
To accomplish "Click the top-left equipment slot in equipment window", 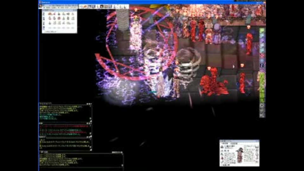I will [222, 147].
